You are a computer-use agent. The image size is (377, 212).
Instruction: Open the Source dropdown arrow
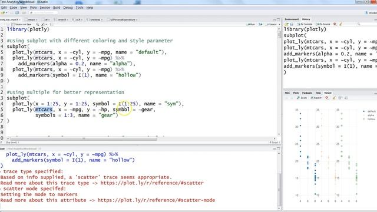pyautogui.click(x=279, y=24)
